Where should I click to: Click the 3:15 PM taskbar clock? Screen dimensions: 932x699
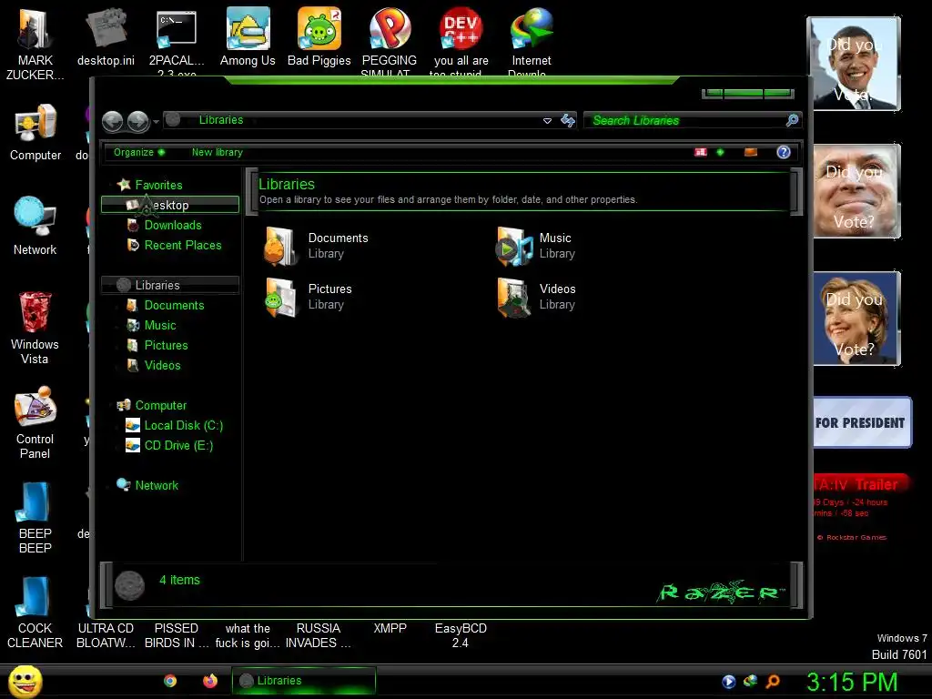point(852,683)
